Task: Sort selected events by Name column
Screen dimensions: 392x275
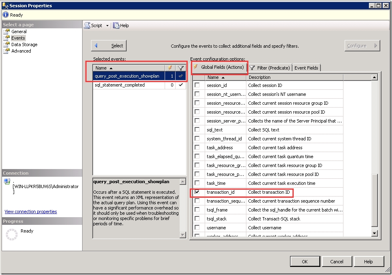Action: (129, 68)
